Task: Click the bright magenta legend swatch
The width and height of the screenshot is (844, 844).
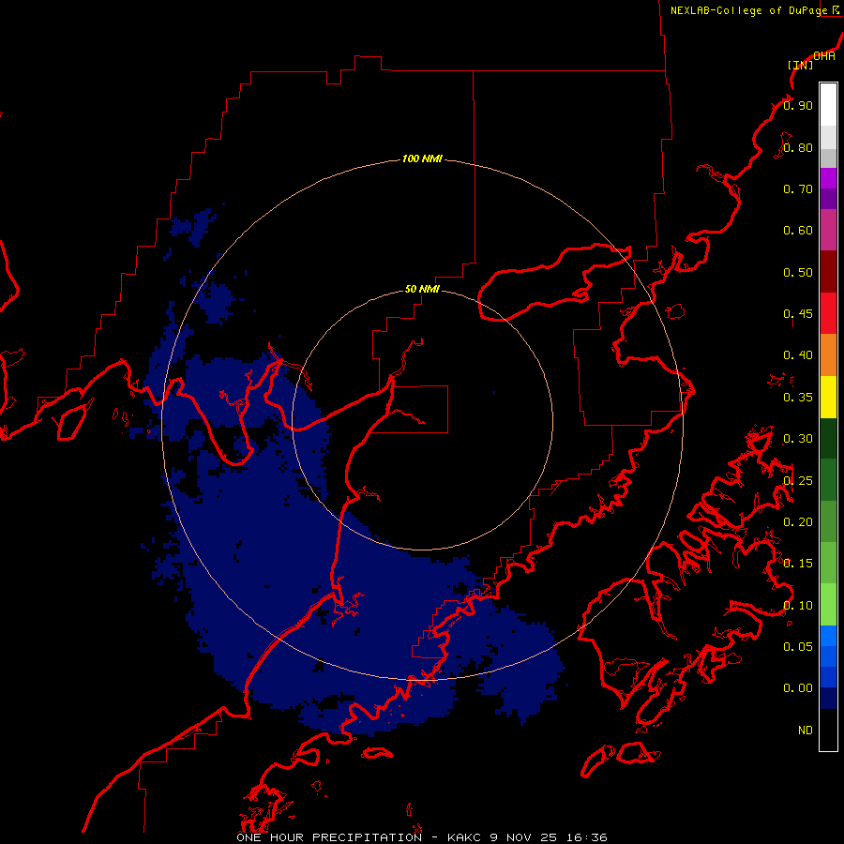Action: tap(828, 178)
